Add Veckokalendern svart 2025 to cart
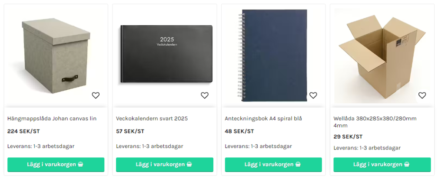This screenshot has height=179, width=445. tap(165, 165)
